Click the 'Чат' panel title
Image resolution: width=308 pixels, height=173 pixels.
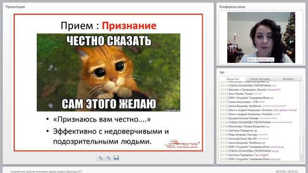[x=222, y=73]
